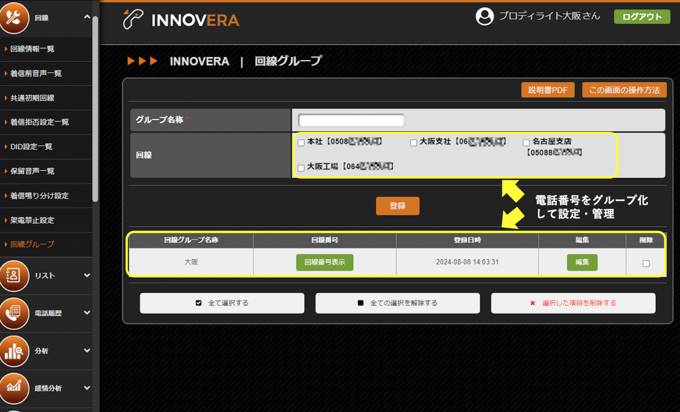Click the 回線 wrench icon in sidebar
The image size is (680, 412).
(14, 18)
